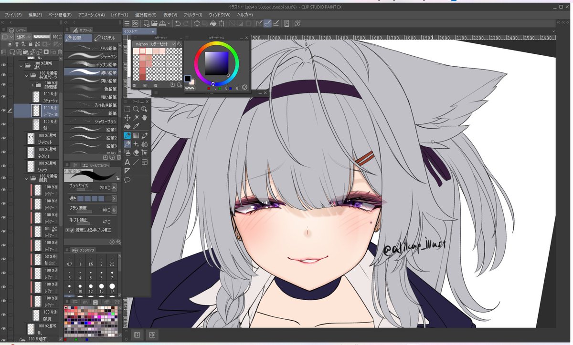
Task: Open color set wrench settings icon
Action: (180, 44)
